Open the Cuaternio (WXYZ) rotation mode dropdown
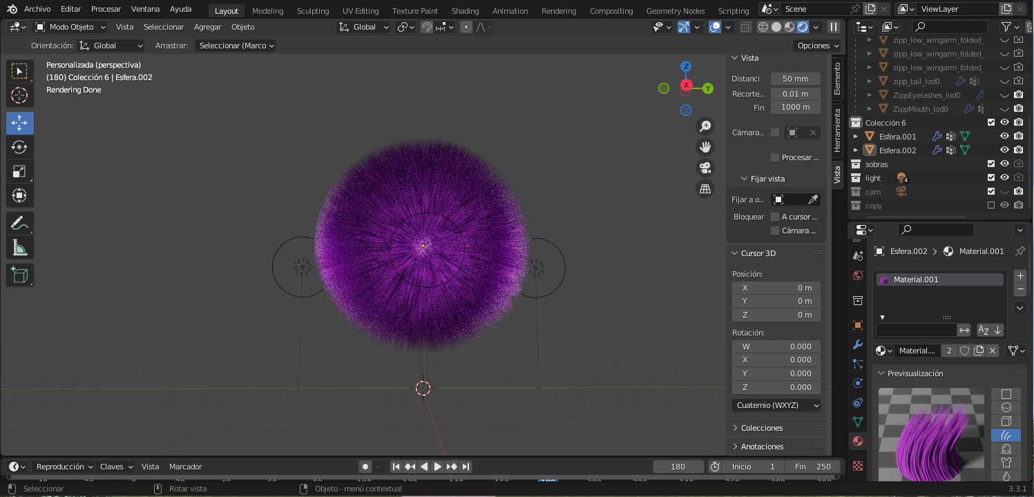This screenshot has height=497, width=1034. (x=776, y=405)
